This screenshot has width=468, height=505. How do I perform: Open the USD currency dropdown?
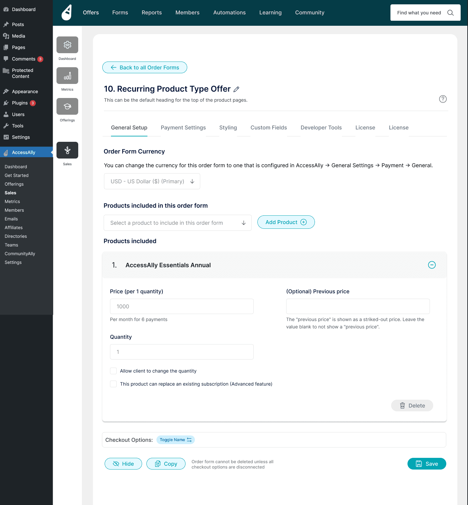coord(152,181)
